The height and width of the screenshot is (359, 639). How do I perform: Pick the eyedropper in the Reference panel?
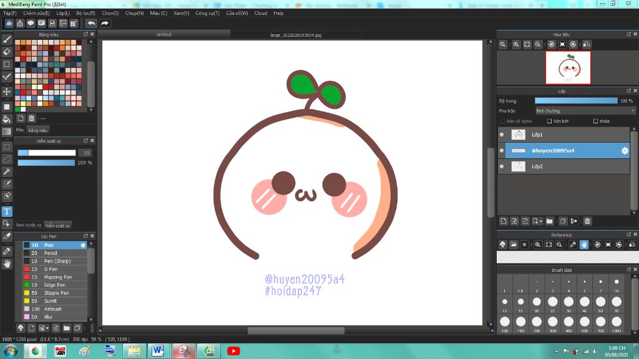[x=573, y=244]
